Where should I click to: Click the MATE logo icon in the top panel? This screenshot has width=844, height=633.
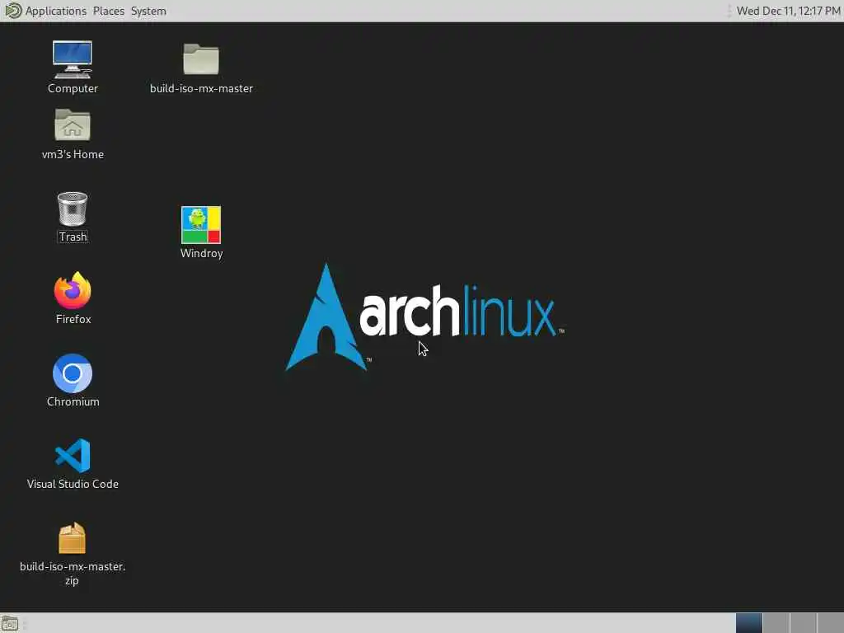[13, 10]
